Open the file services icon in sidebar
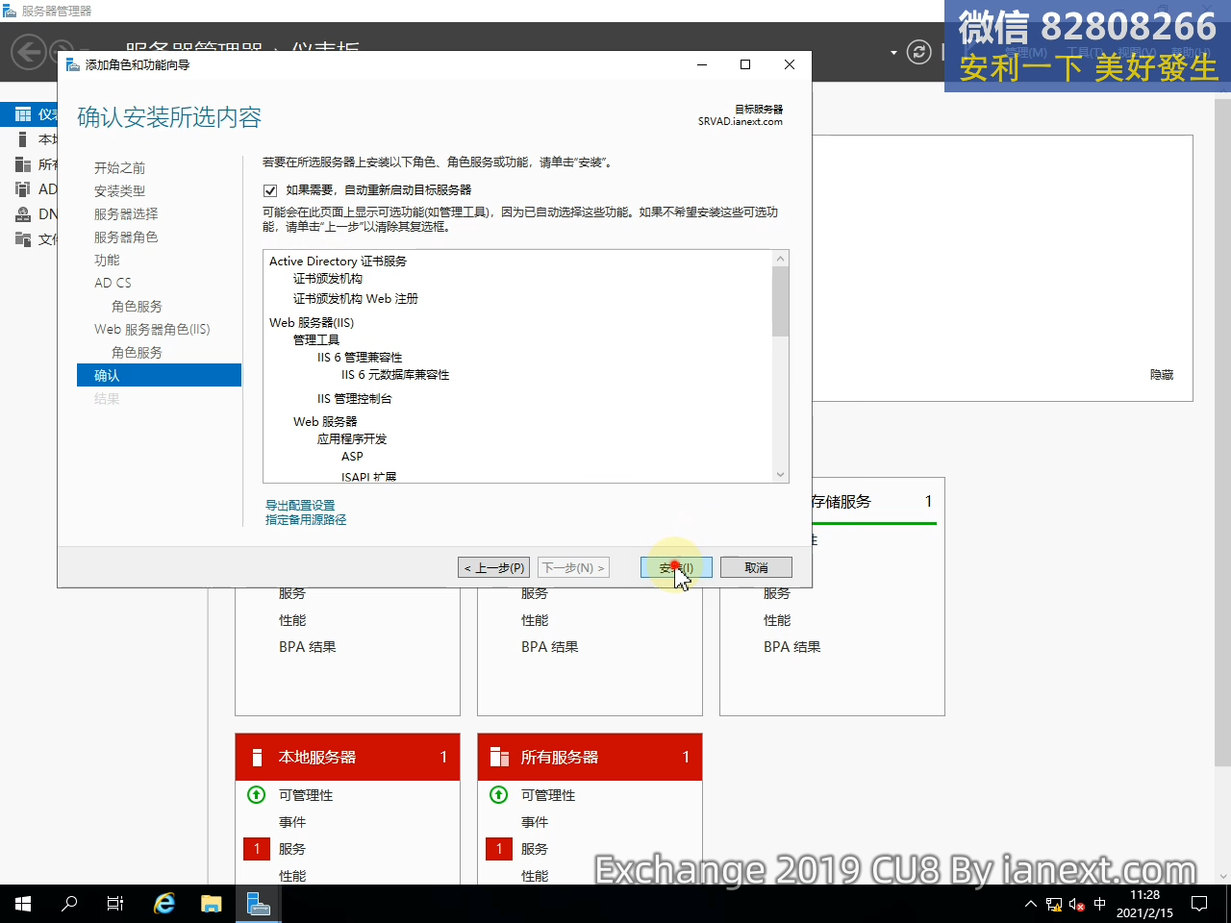Screen dimensions: 1231x923 coord(23,239)
